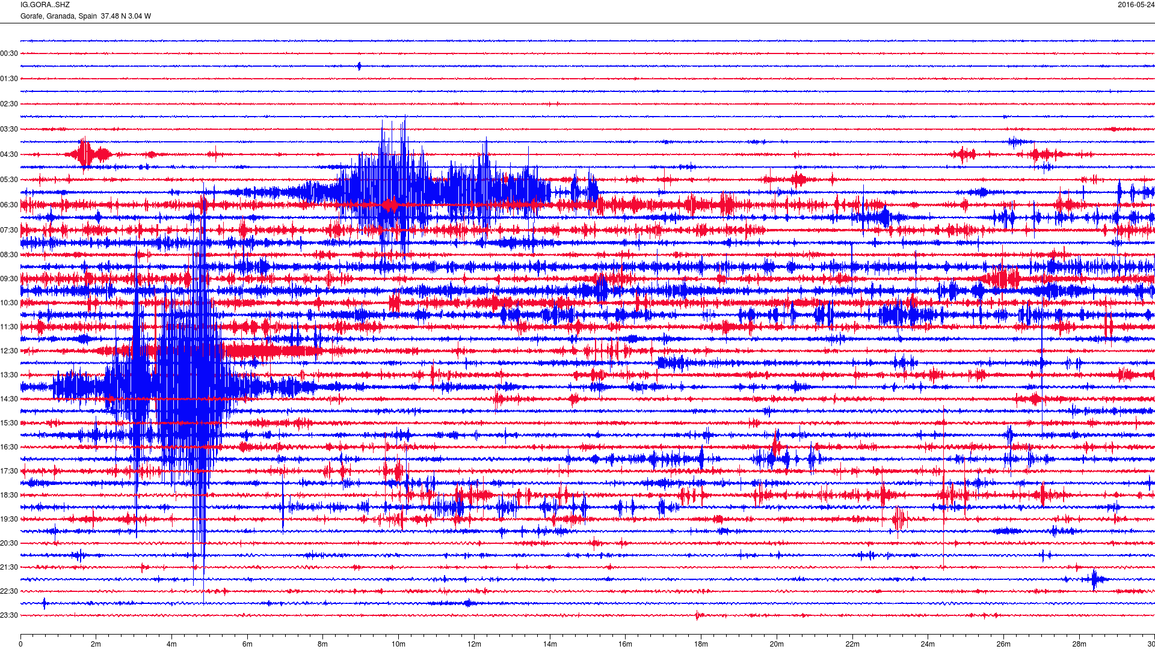Click the 08:30 time label
1155x649 pixels.
pyautogui.click(x=9, y=255)
